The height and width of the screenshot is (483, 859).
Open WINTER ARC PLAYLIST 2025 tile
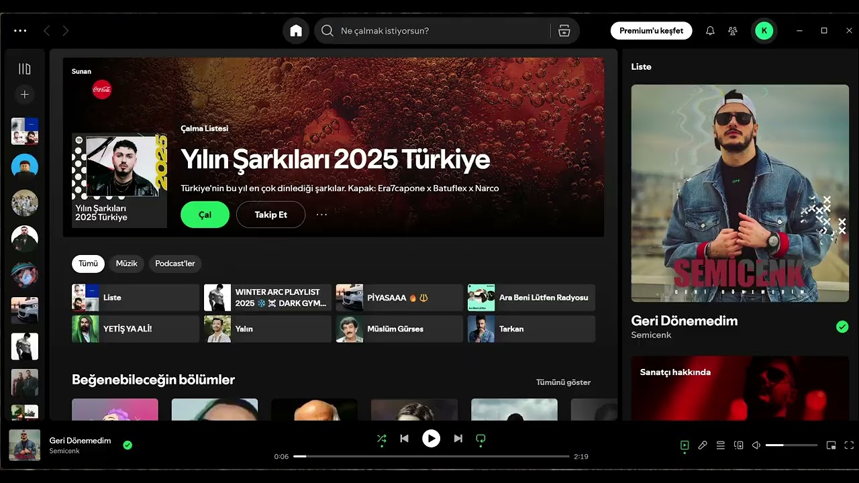(267, 297)
